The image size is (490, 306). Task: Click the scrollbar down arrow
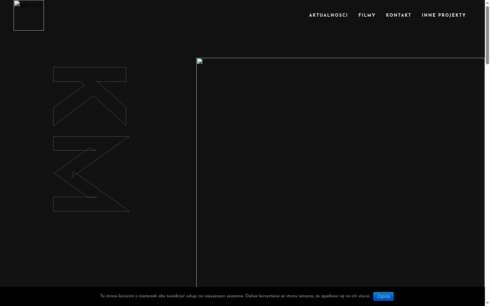487,303
